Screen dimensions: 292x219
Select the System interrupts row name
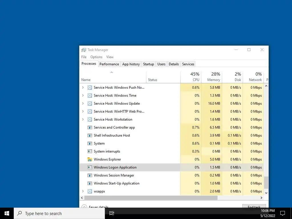tap(107, 151)
